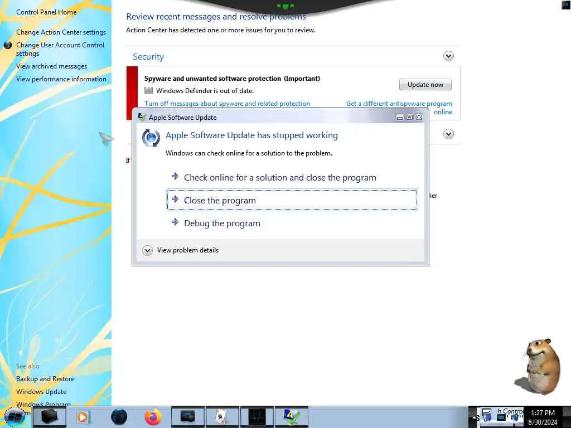Launch Windows Media Player from the taskbar

pyautogui.click(x=83, y=417)
